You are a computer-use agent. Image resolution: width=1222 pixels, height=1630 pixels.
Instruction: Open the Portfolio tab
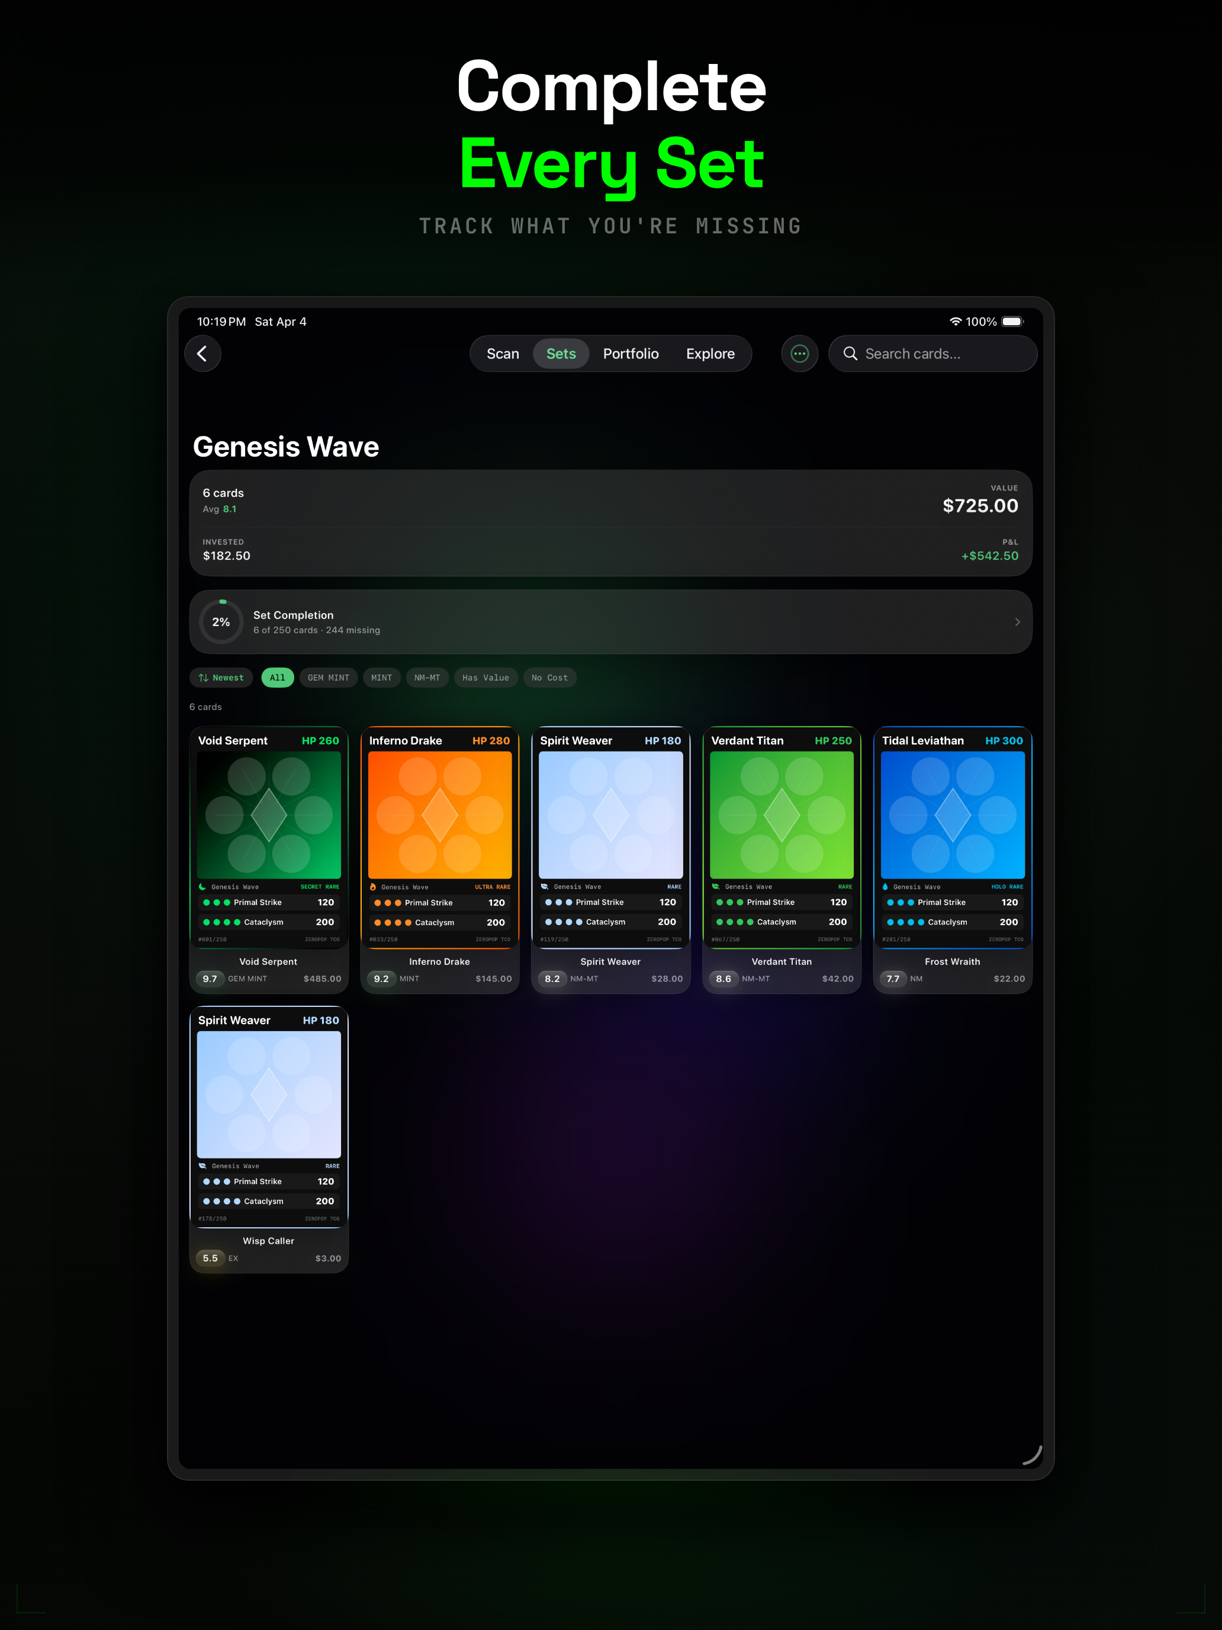pos(631,354)
